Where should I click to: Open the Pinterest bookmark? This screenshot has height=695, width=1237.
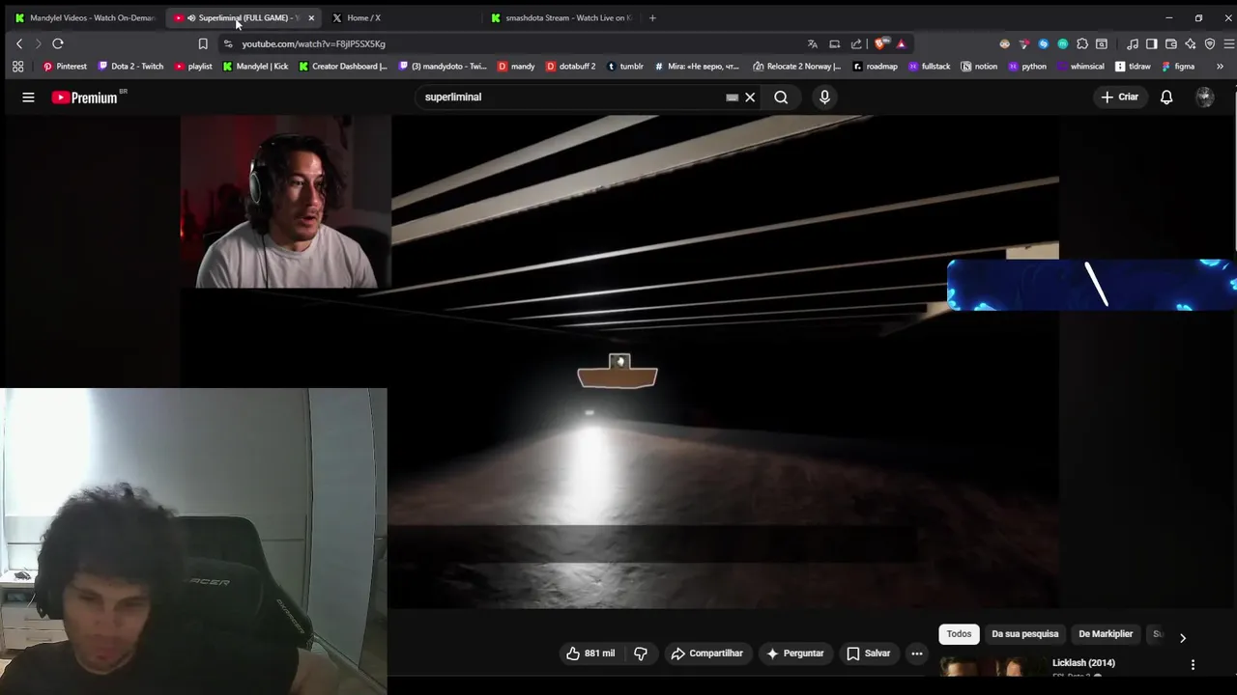click(65, 67)
